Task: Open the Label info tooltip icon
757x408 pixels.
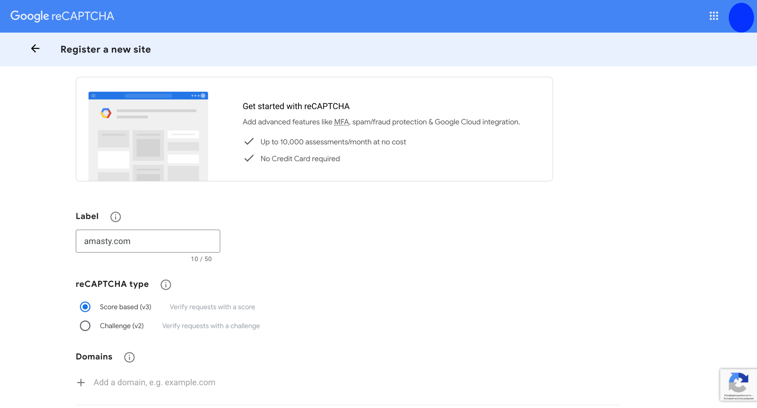Action: tap(115, 217)
